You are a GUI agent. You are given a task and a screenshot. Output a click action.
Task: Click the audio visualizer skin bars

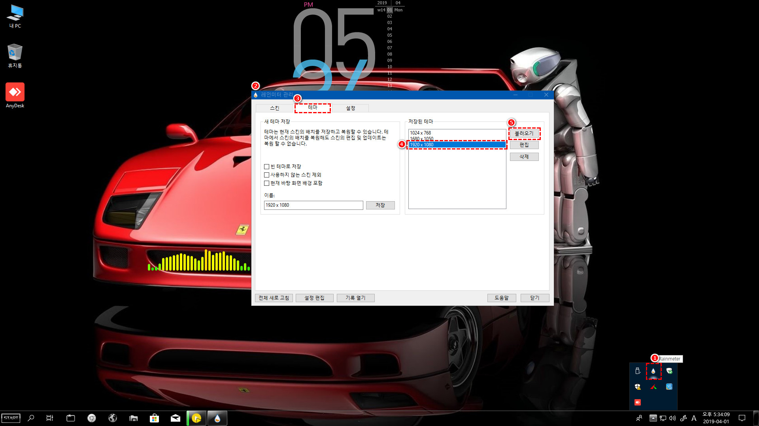click(x=199, y=260)
